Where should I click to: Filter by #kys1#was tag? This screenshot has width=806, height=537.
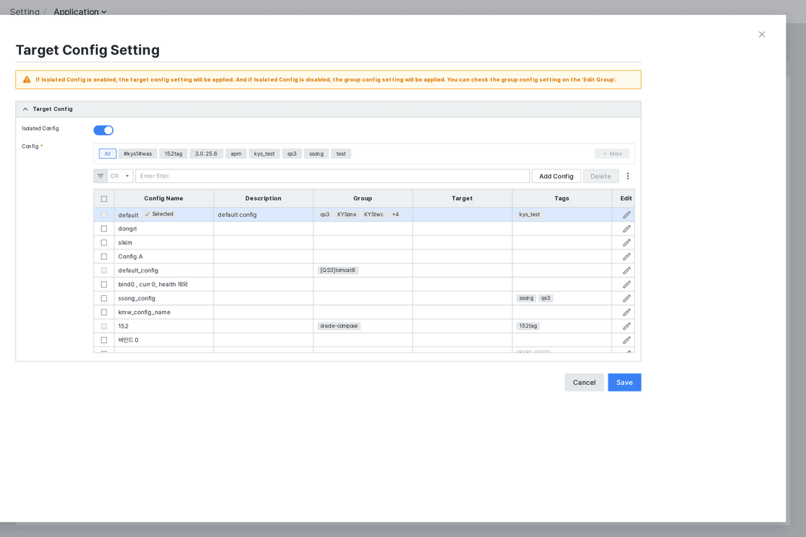click(x=137, y=154)
